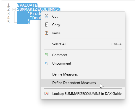Choose Define Measures from the menu
135x109 pixels.
tap(83, 74)
